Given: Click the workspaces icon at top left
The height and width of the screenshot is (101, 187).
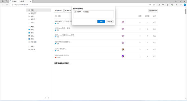Looking at the screenshot, I should click(2, 1).
